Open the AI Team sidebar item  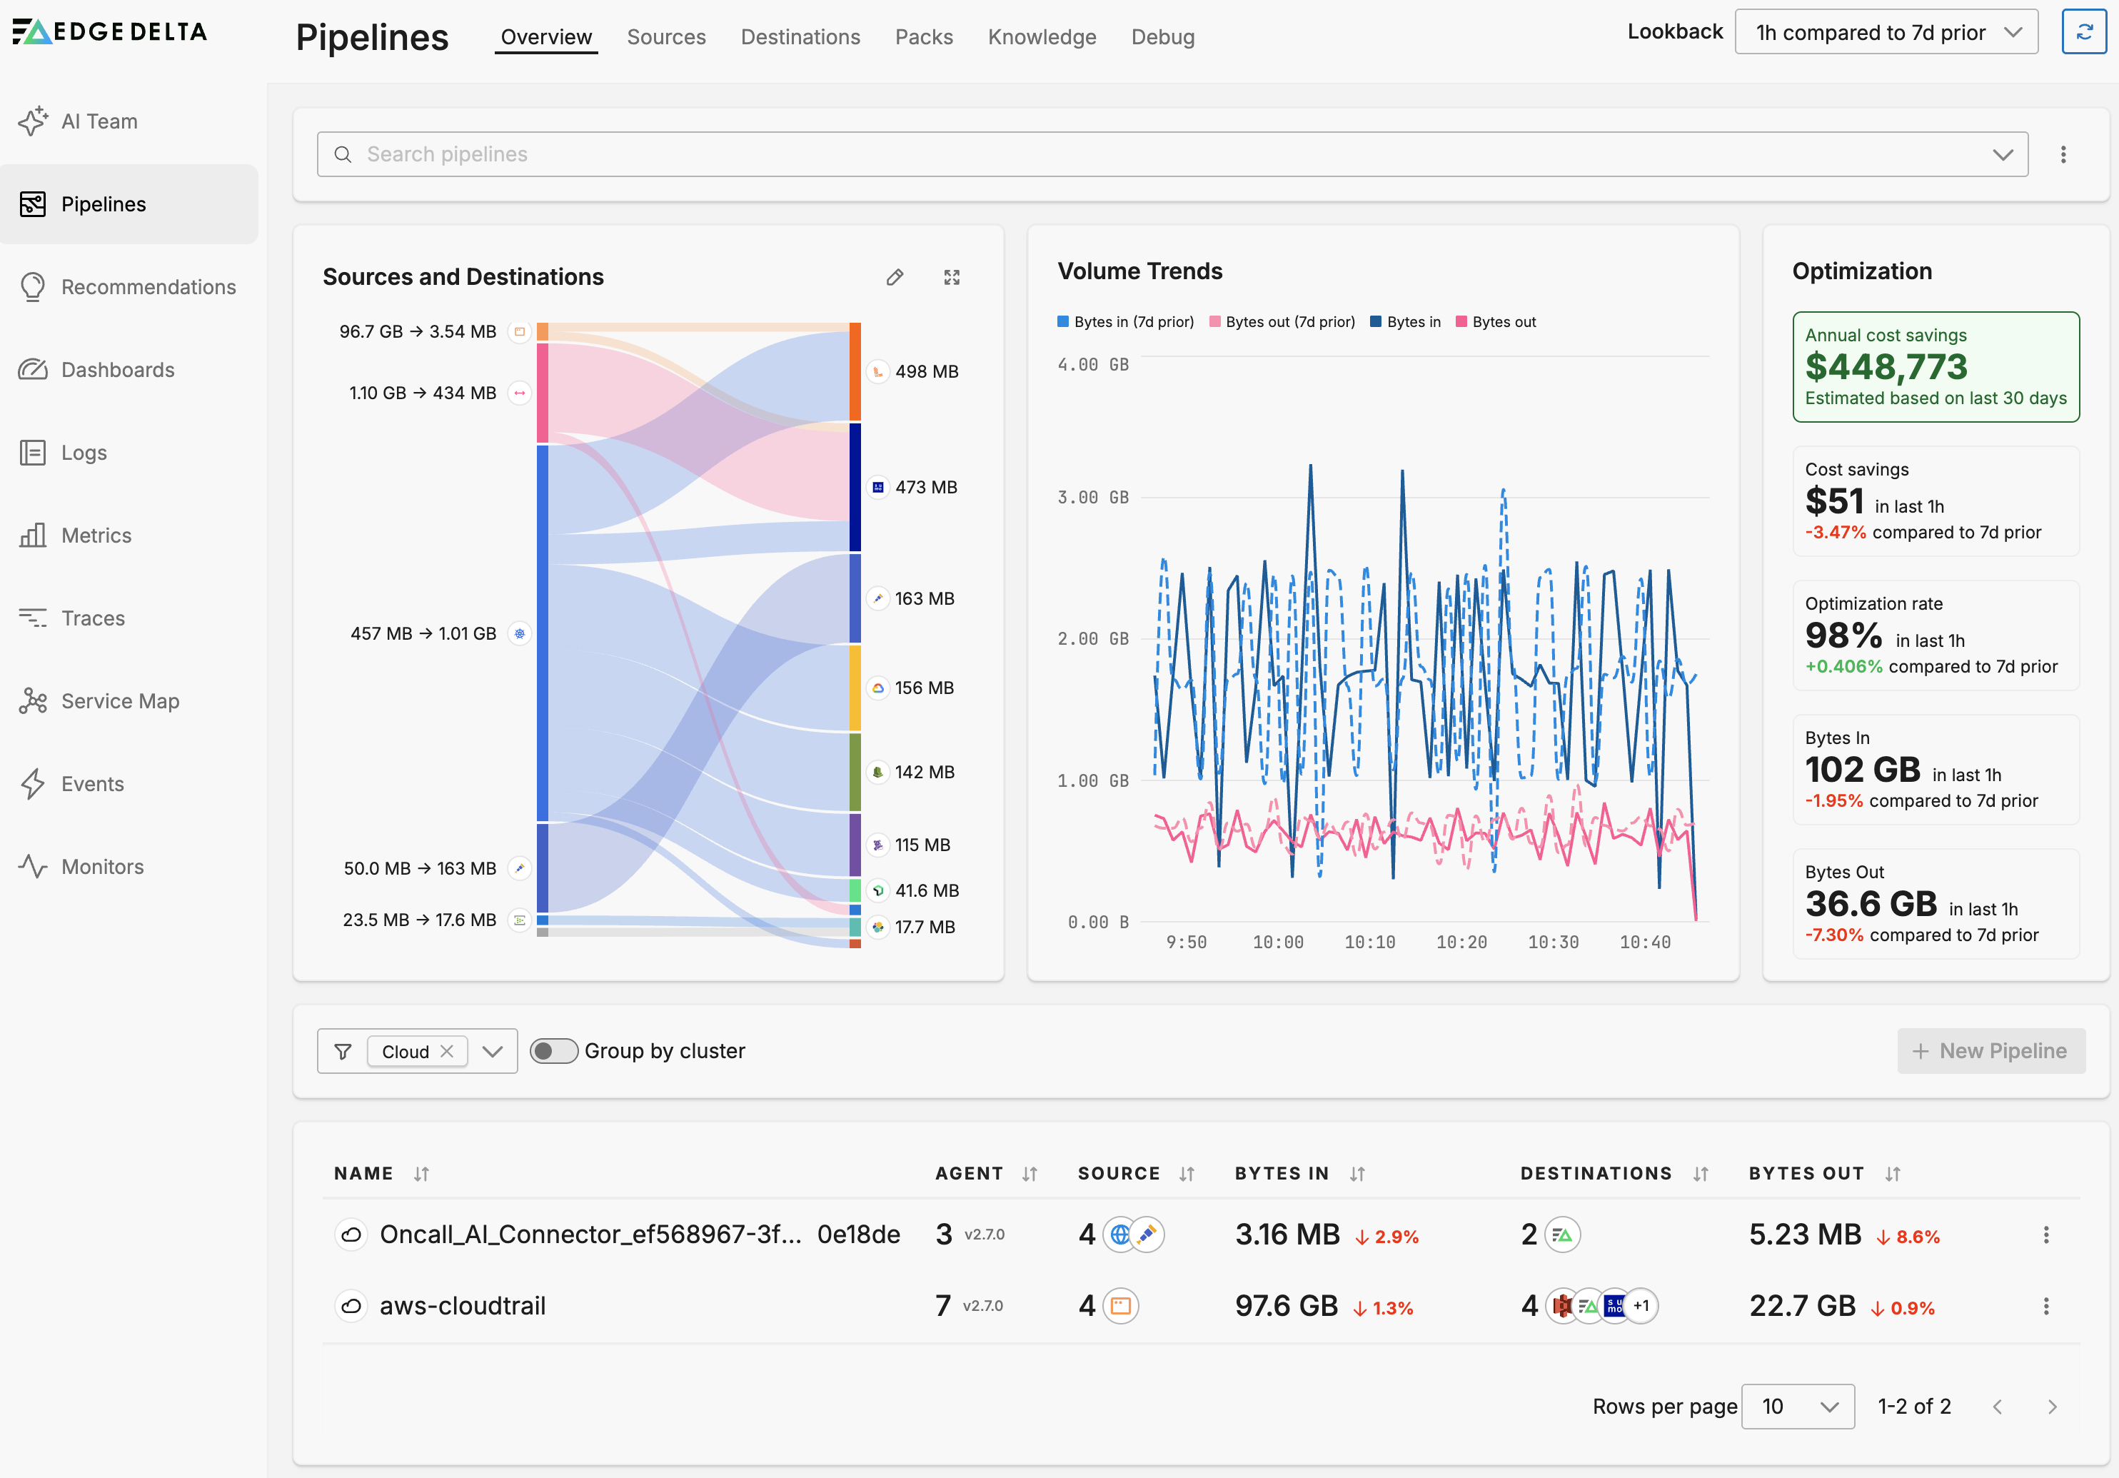coord(99,121)
